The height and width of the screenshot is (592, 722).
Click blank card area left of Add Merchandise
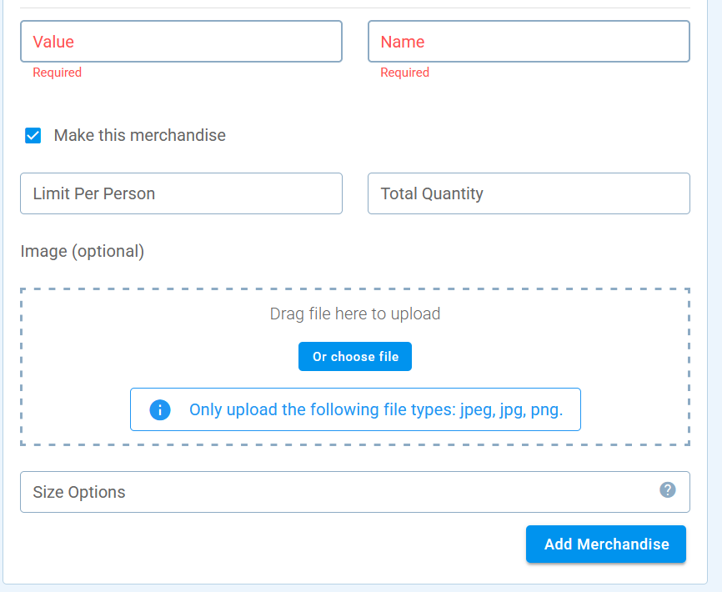pos(276,544)
